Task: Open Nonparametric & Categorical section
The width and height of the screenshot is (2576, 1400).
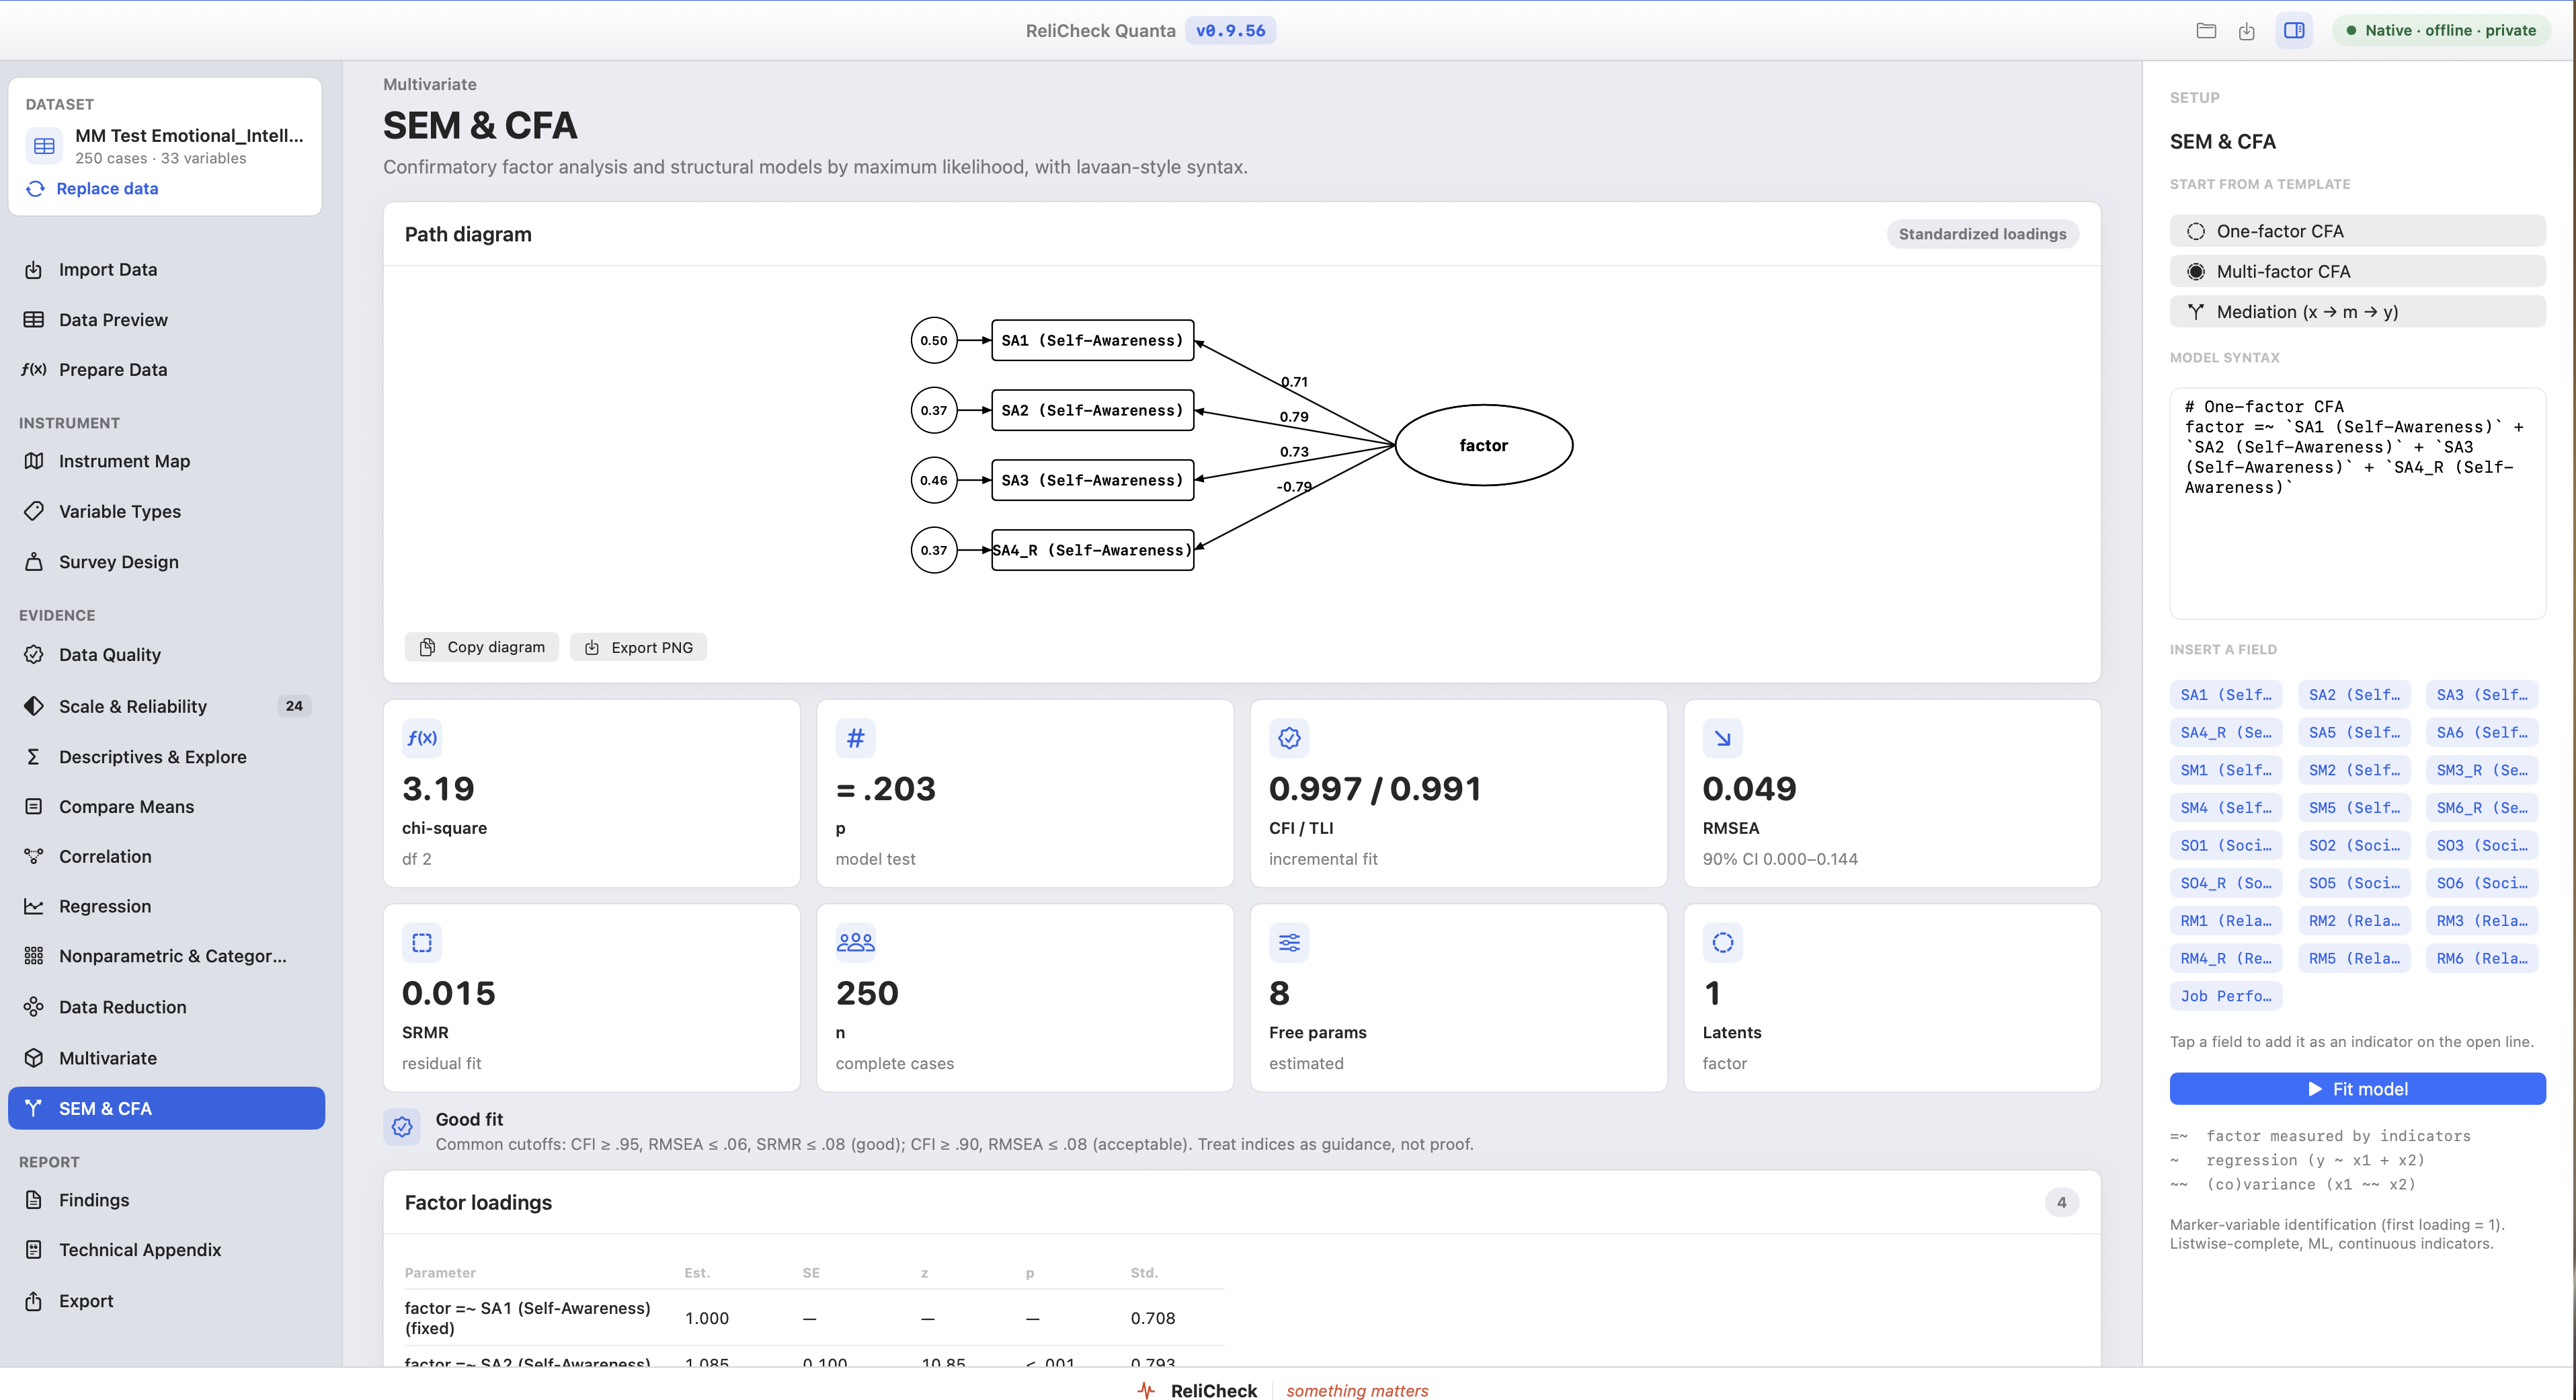Action: click(x=166, y=956)
